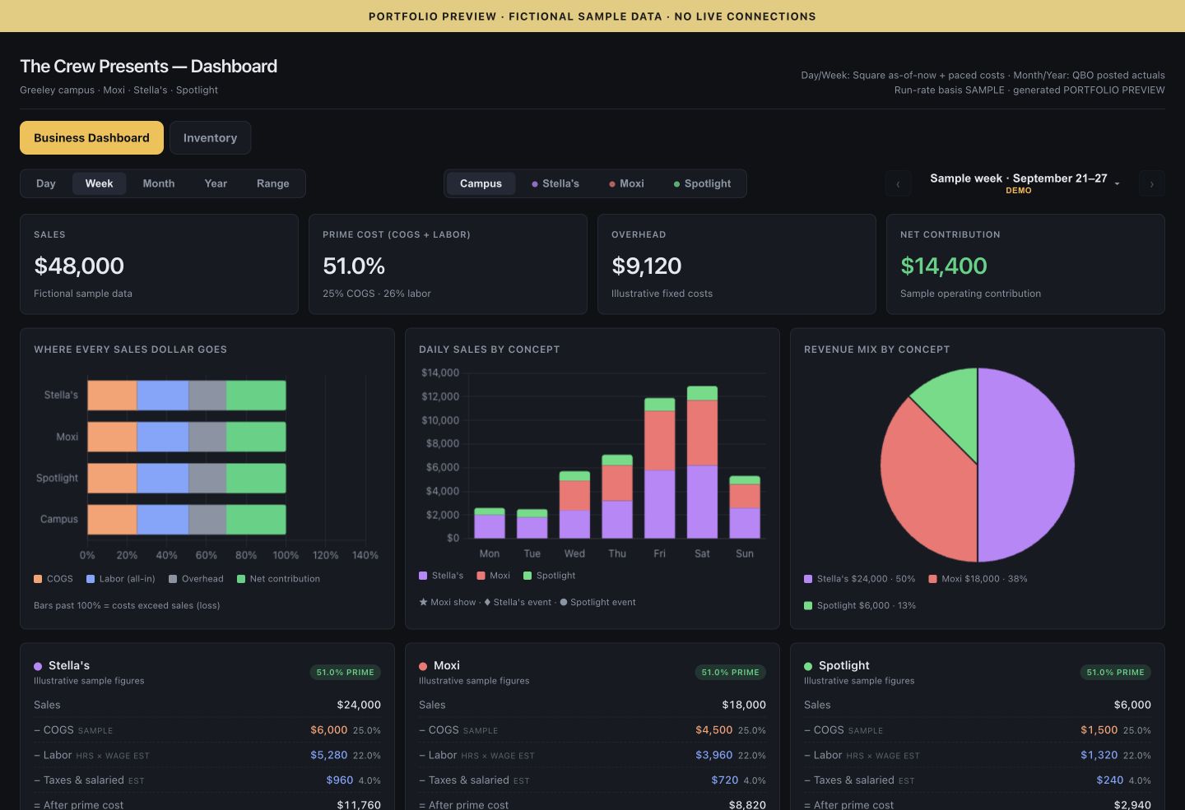The image size is (1185, 810).
Task: Switch to the Inventory tab
Action: 210,138
